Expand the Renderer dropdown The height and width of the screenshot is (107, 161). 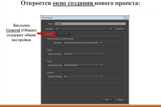83,43
